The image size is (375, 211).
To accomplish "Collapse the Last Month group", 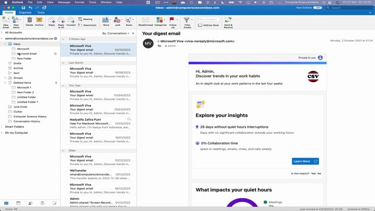I will (63, 63).
